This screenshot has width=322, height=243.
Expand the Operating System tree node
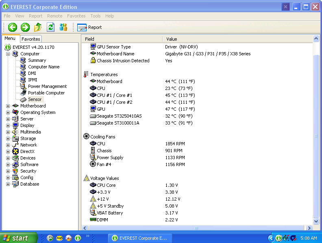point(8,112)
